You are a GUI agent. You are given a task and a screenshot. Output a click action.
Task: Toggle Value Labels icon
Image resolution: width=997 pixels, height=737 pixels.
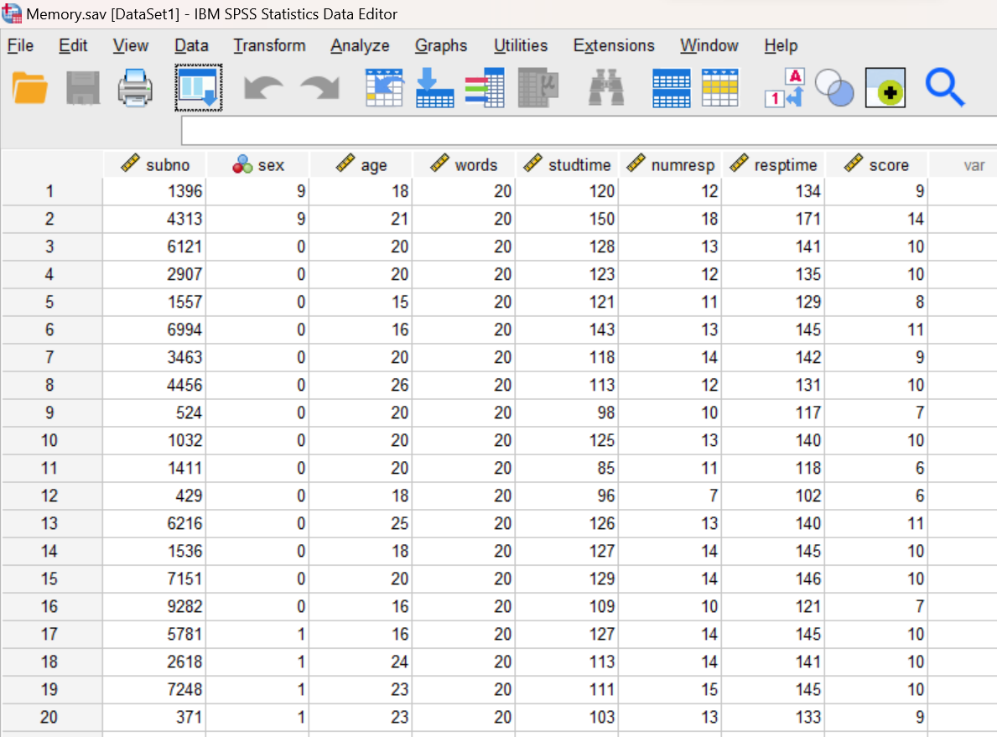click(785, 88)
